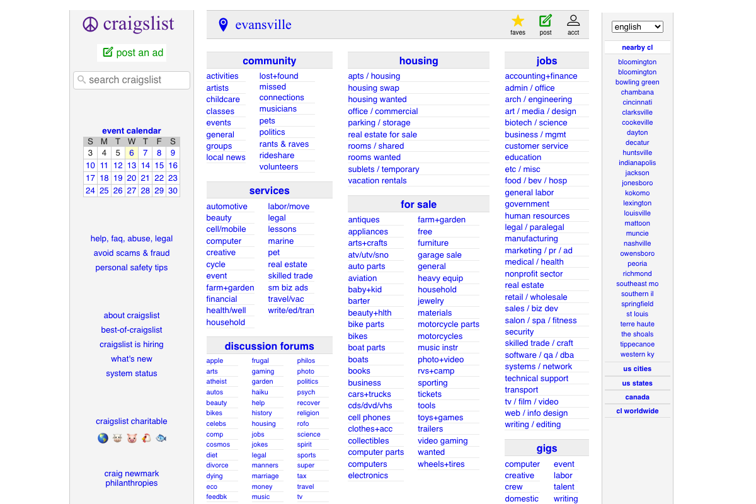Click the globe emoji under craigslist charitable
Screen dimensions: 756x504
pyautogui.click(x=103, y=438)
